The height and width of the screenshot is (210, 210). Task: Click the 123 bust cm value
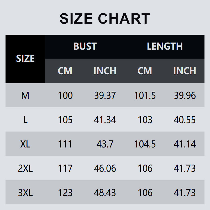65,193
